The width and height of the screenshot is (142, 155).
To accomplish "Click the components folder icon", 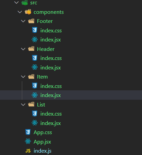I will point(28,12).
